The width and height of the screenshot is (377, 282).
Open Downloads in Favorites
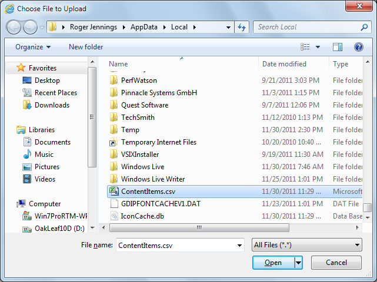(46, 105)
